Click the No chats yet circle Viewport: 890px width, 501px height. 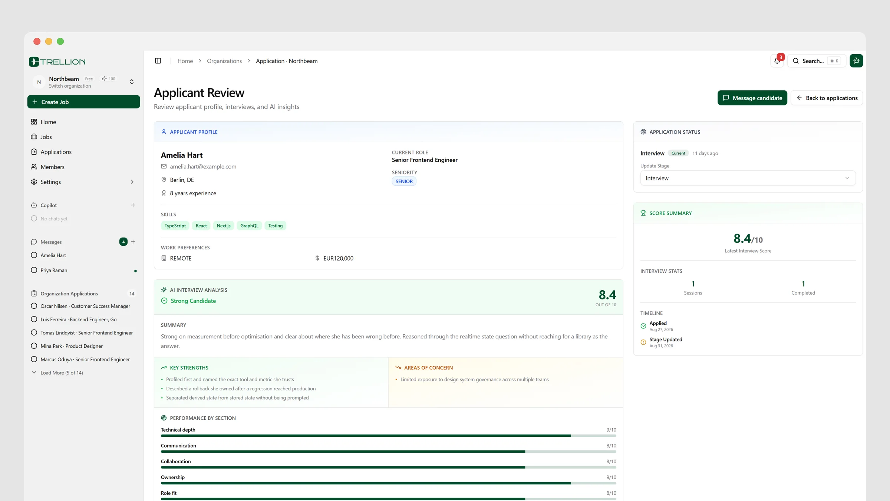[34, 218]
